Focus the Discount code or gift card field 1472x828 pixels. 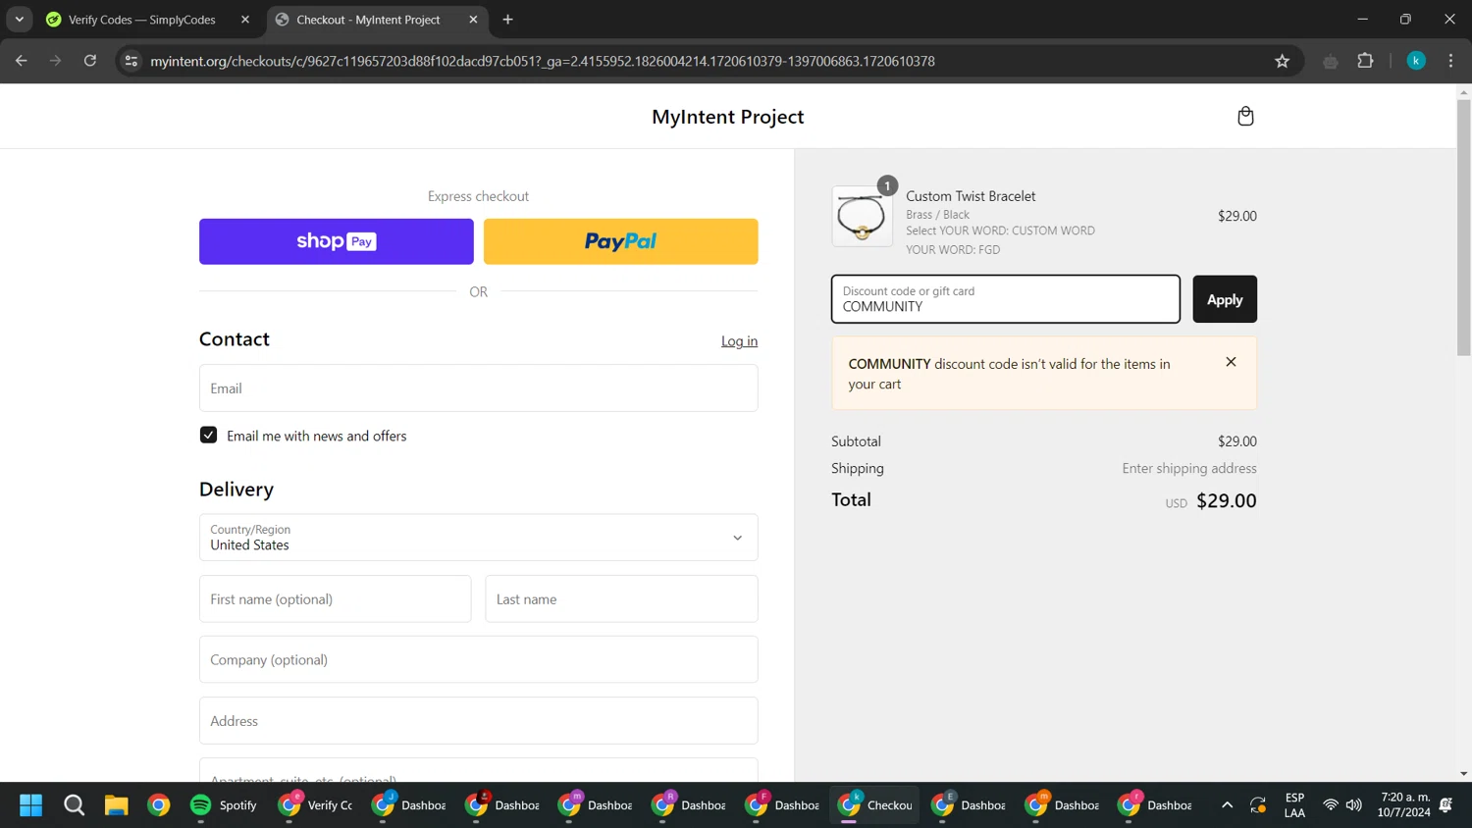pos(1006,299)
